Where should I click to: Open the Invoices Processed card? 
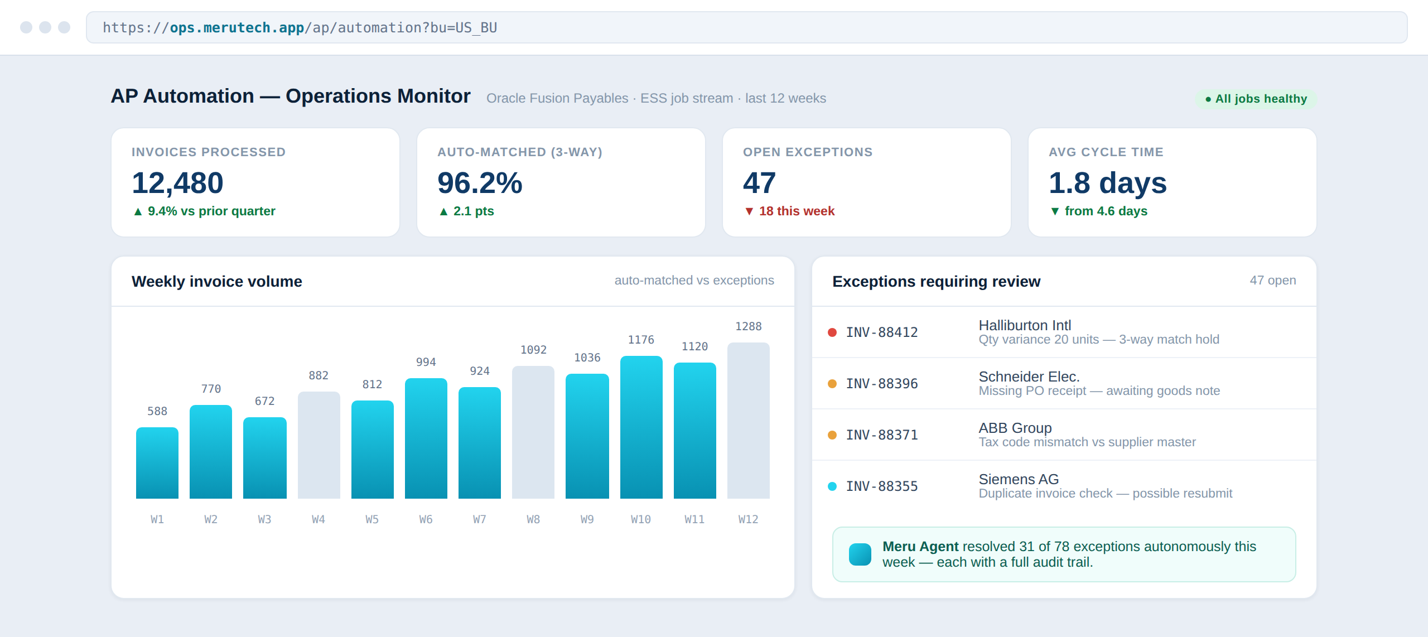255,182
